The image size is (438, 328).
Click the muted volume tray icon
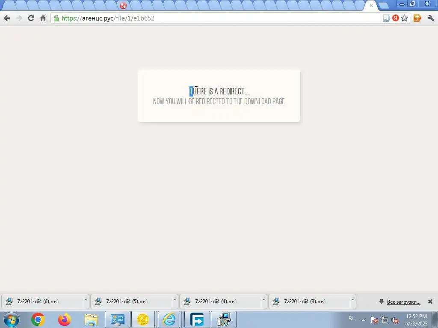395,320
